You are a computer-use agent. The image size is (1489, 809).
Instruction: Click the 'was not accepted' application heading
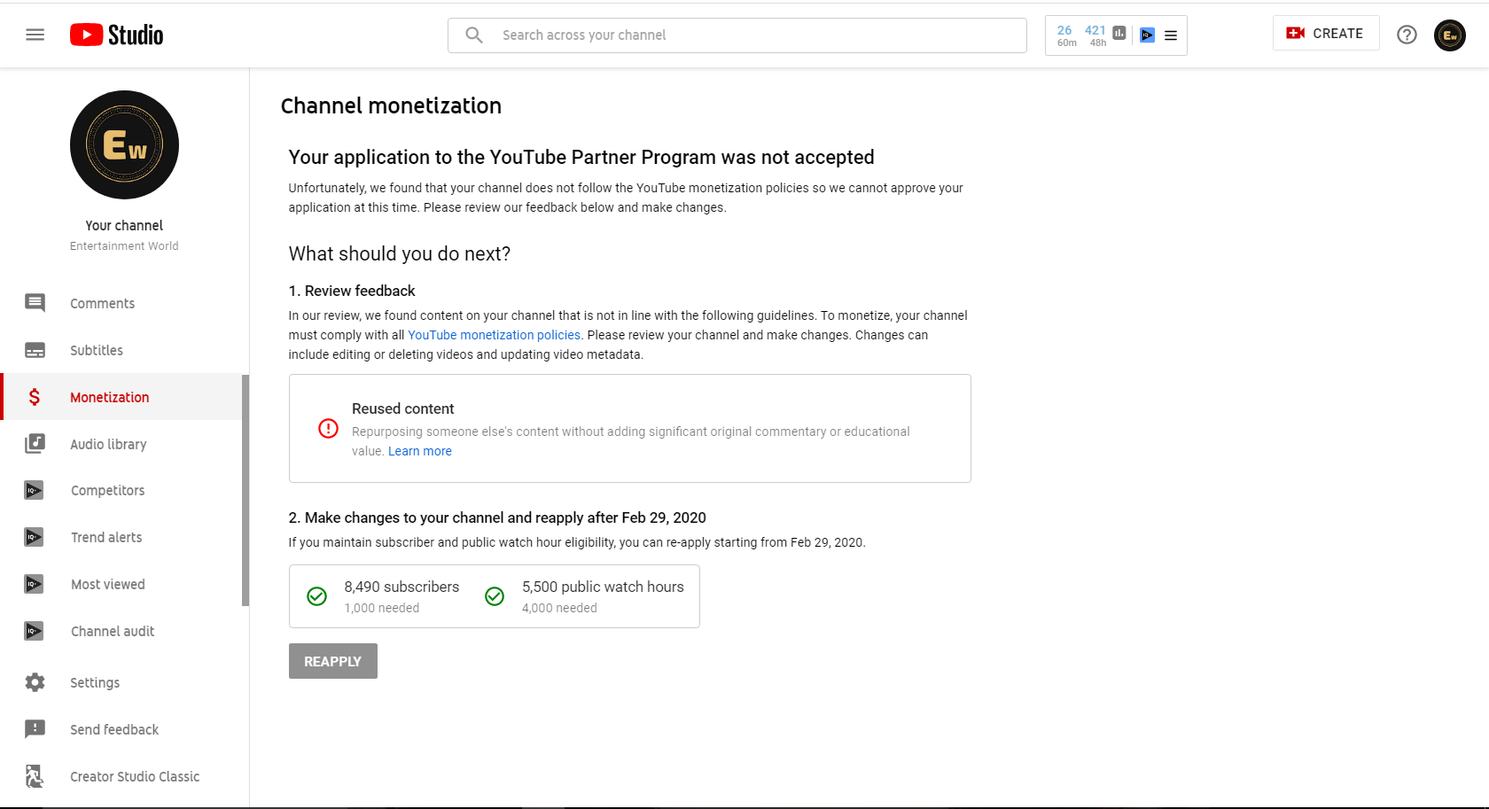[581, 157]
